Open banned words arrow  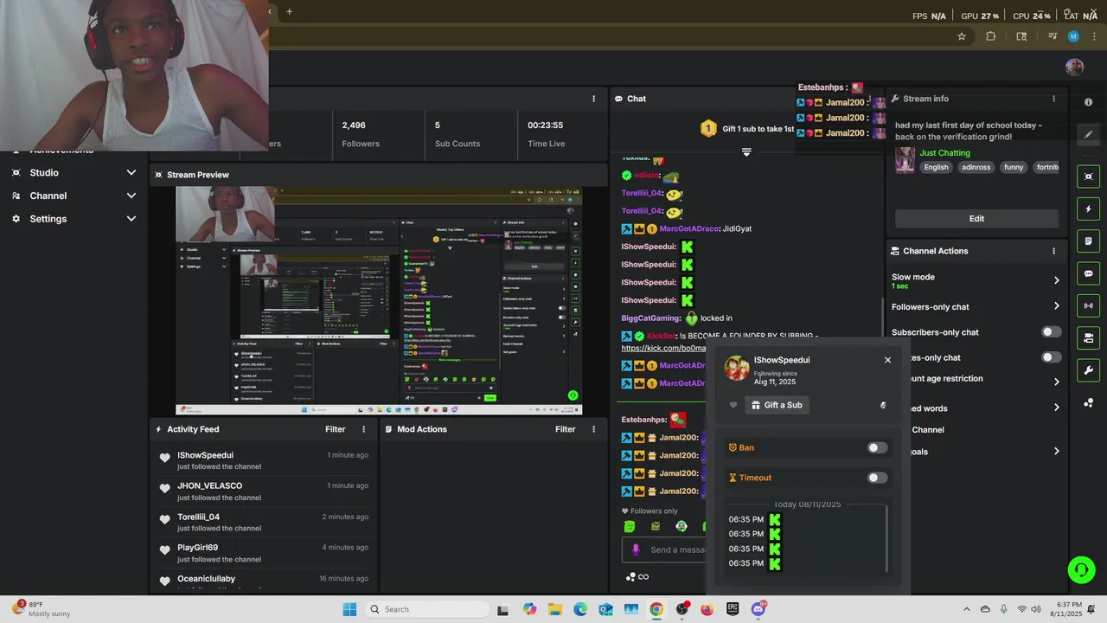tap(1056, 408)
